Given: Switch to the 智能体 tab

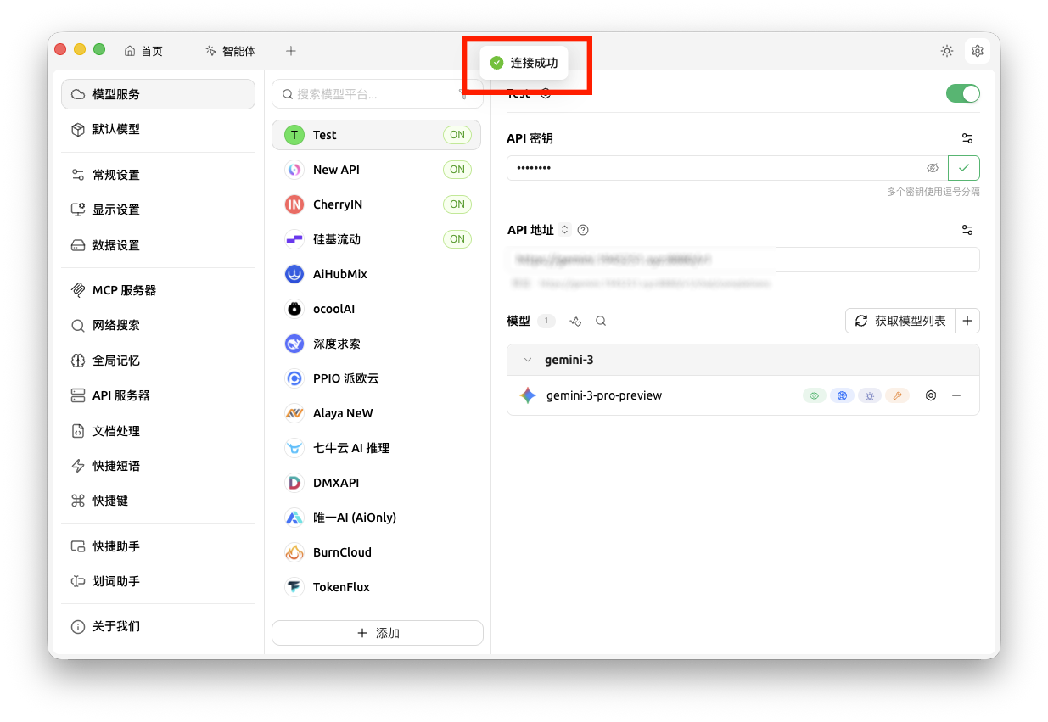Looking at the screenshot, I should tap(230, 51).
